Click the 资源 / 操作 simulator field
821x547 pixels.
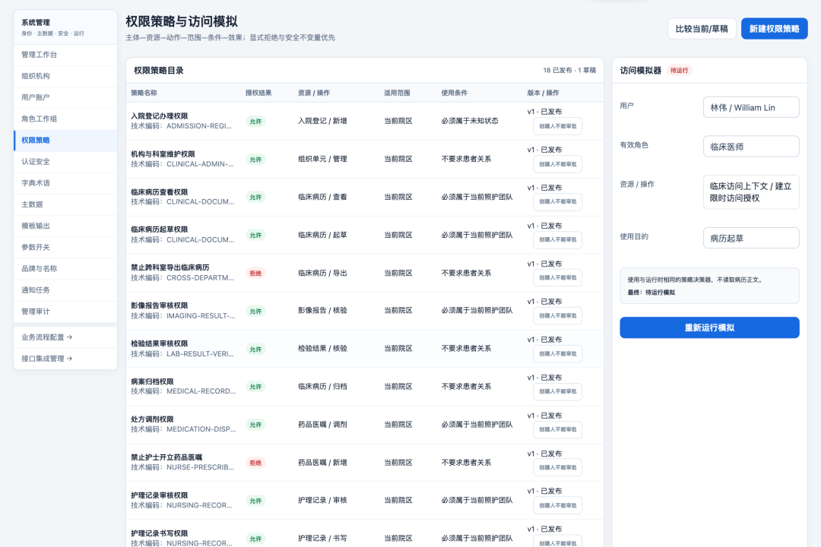[x=751, y=192]
